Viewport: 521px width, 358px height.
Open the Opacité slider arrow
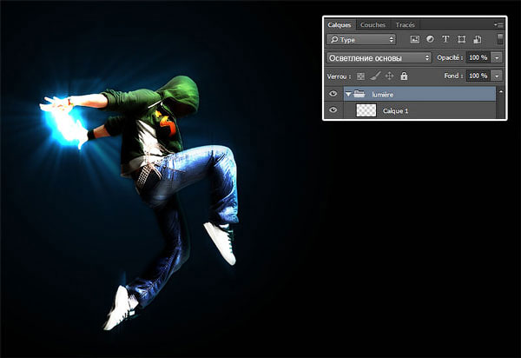point(497,57)
